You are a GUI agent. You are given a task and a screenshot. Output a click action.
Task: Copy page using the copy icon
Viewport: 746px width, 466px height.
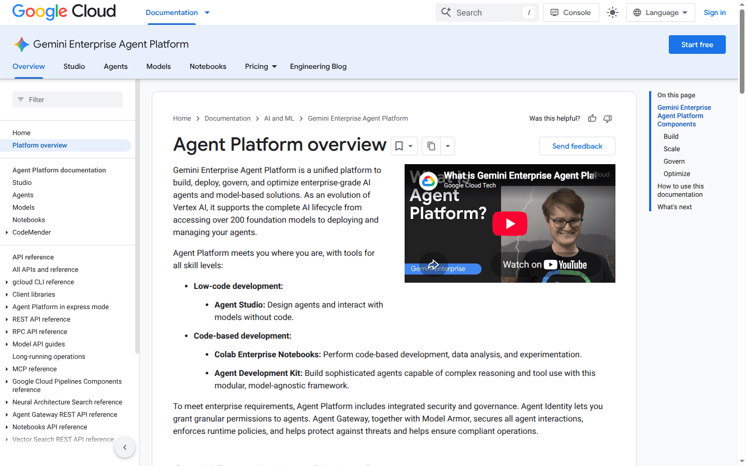tap(431, 146)
